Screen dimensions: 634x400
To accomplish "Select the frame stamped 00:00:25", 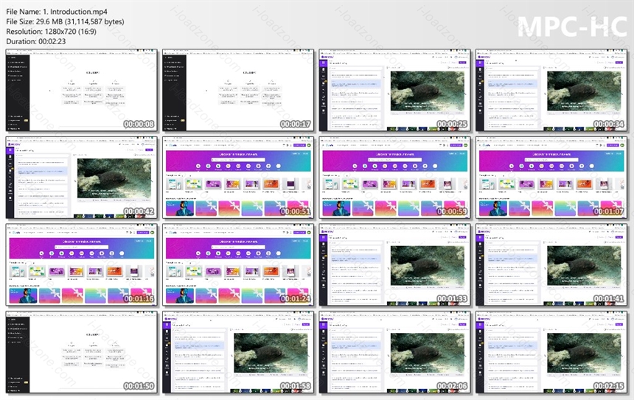I will 394,91.
